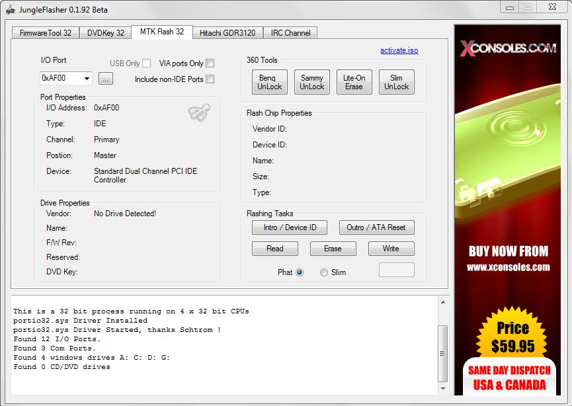Click the USB connector icon in Port Properties
The image size is (572, 406).
[x=199, y=112]
